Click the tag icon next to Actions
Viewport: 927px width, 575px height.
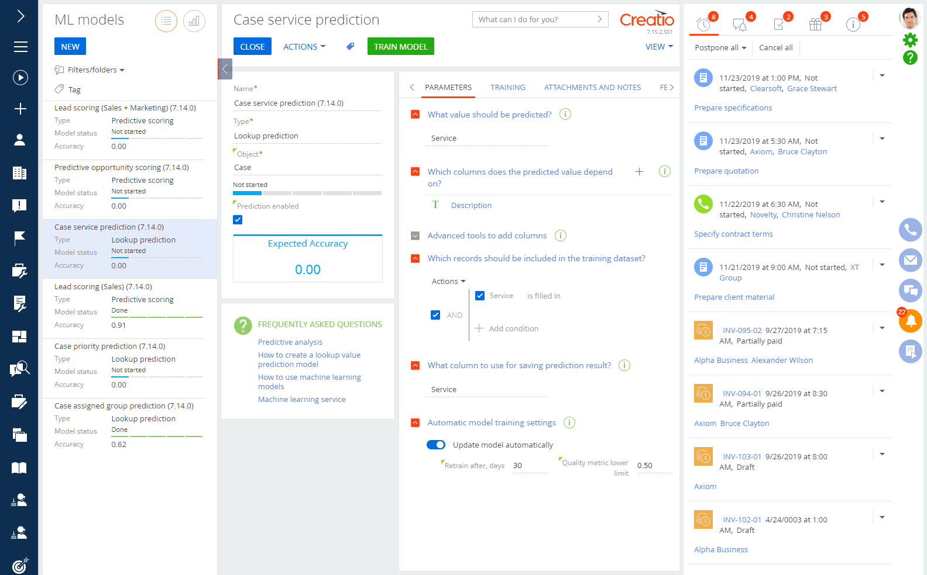(350, 46)
